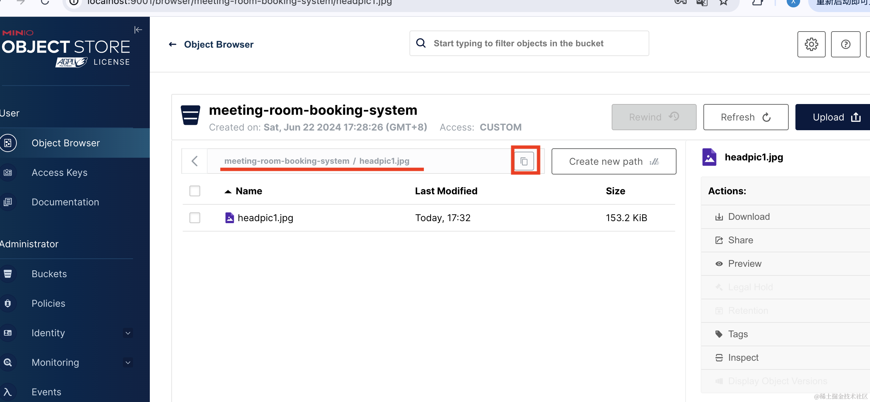Toggle the select all checkbox
The height and width of the screenshot is (402, 870).
click(x=194, y=191)
